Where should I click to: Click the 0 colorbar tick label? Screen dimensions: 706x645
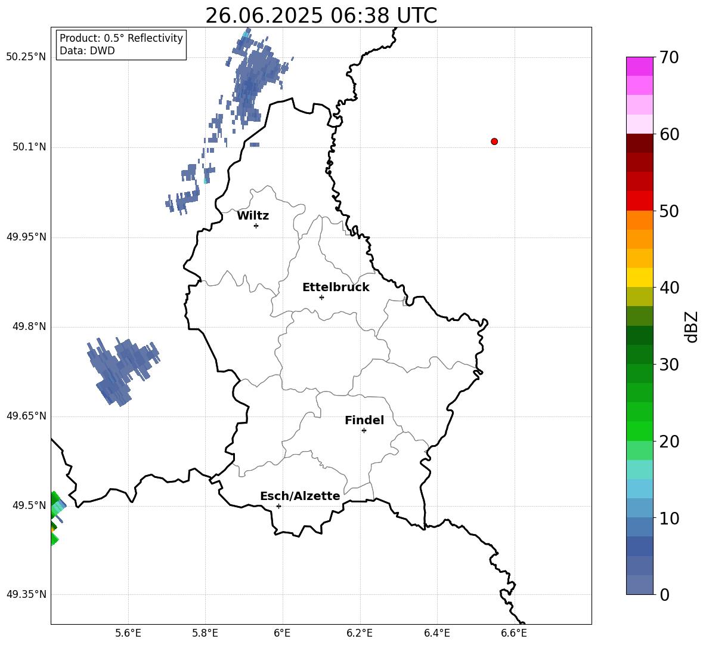[665, 594]
